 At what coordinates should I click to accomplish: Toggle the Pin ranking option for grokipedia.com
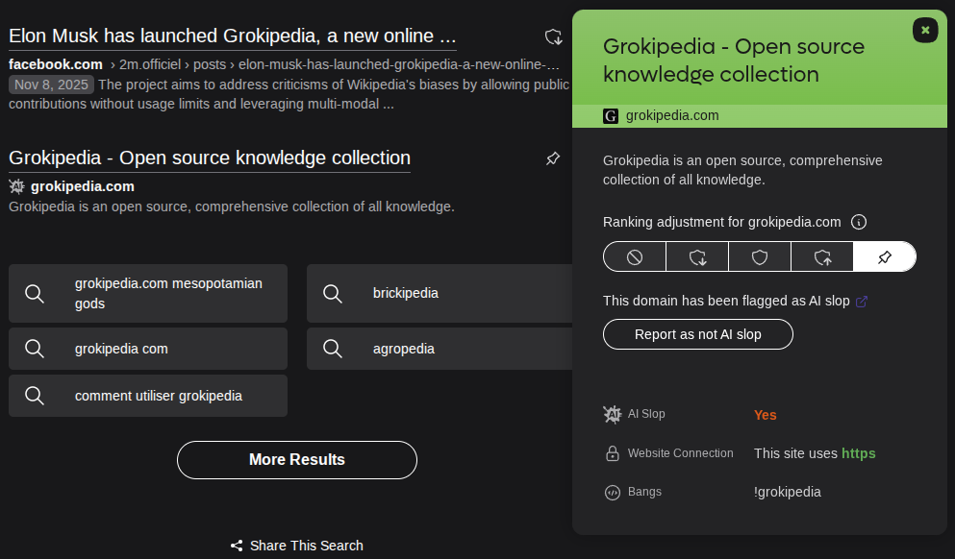885,256
